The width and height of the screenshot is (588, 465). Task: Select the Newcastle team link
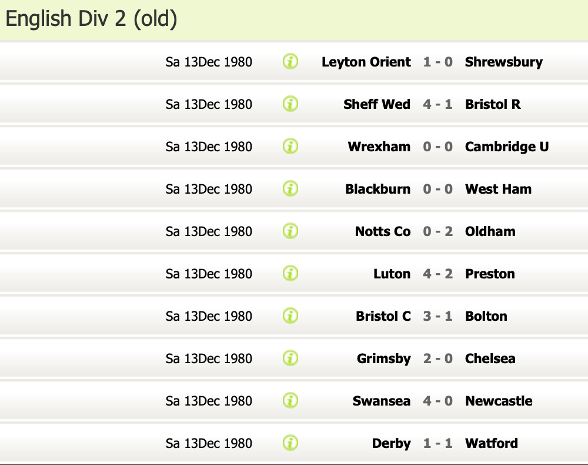(x=499, y=401)
